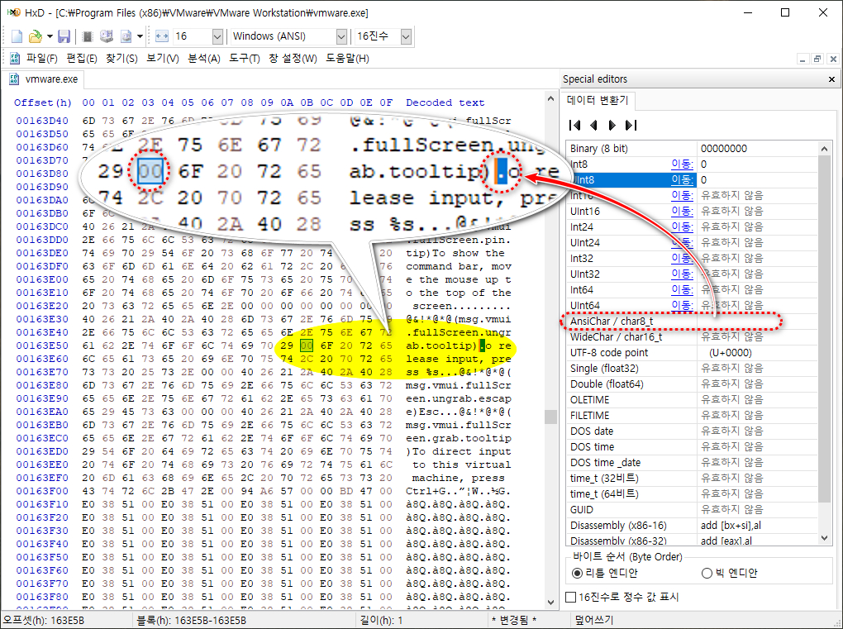Open disk icon in the toolbar
Screen dimensions: 843x629
tap(107, 36)
